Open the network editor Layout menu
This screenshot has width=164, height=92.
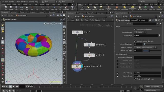98,20
